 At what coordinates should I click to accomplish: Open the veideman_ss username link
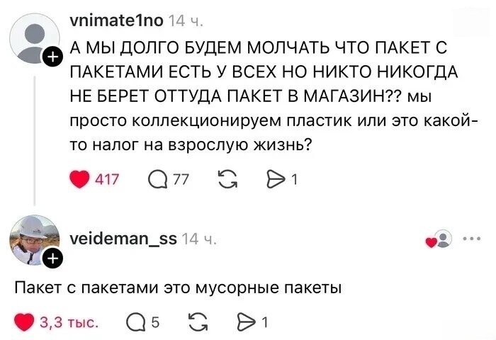click(x=119, y=238)
